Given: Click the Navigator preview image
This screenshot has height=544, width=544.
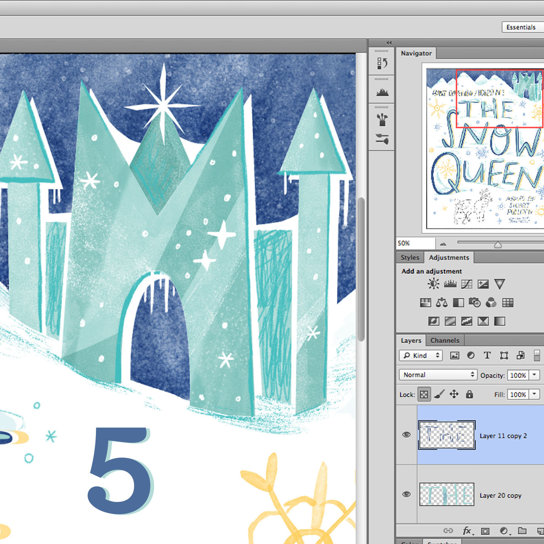Looking at the screenshot, I should coord(485,148).
